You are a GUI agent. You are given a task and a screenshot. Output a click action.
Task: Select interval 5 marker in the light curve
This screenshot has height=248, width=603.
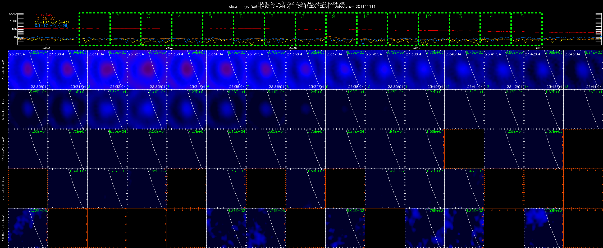210,16
